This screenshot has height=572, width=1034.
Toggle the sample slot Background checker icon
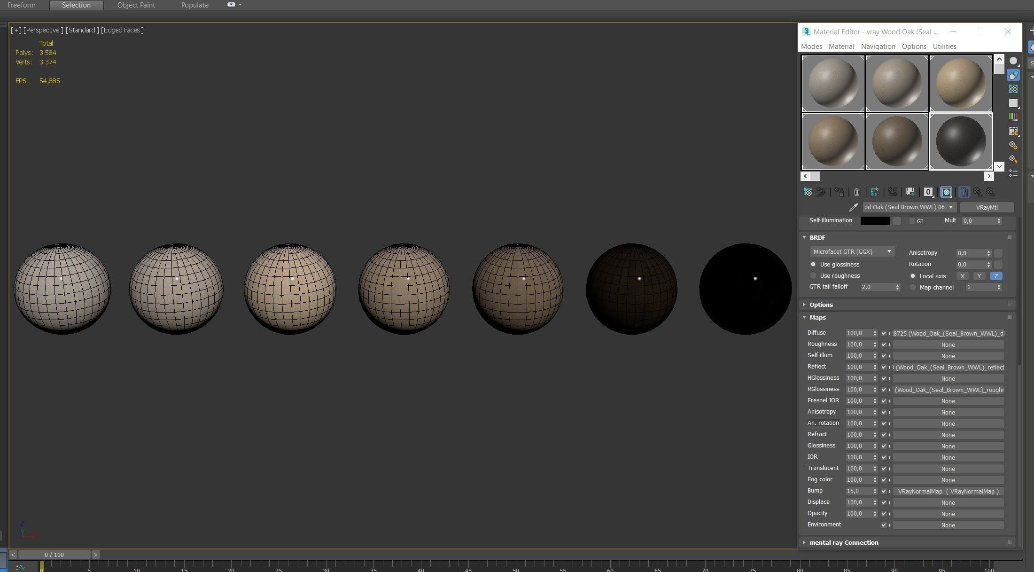click(x=1013, y=89)
